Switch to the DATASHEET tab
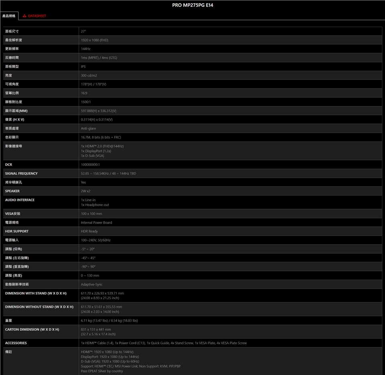 coord(36,16)
